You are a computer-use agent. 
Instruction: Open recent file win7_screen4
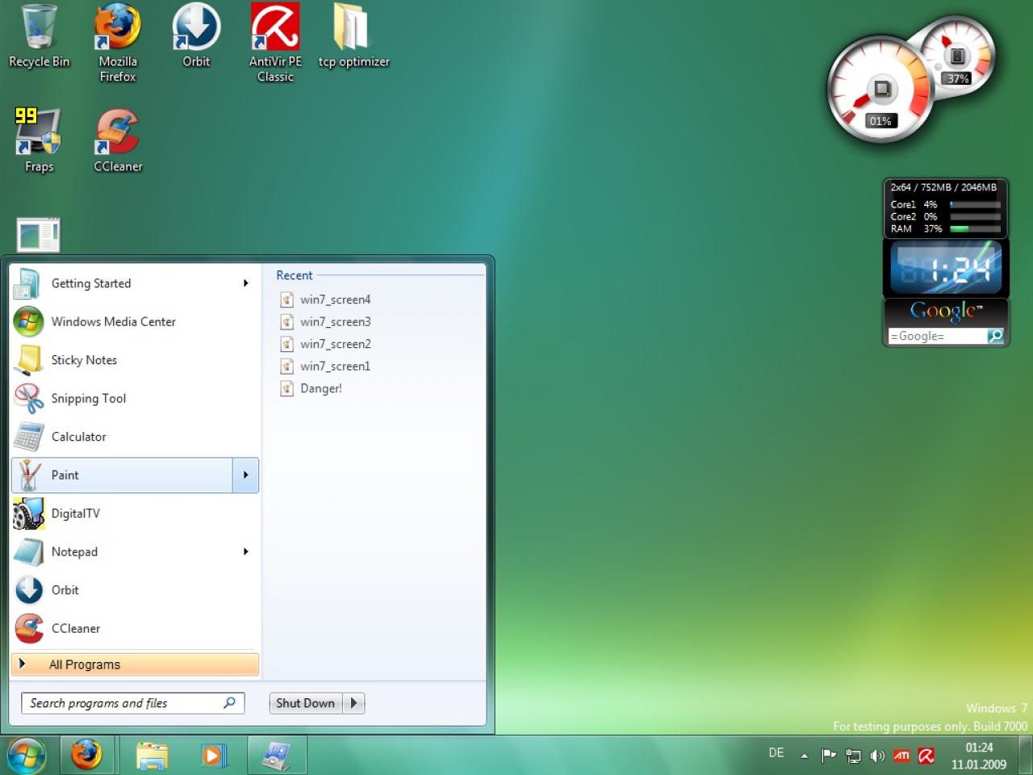click(325, 300)
